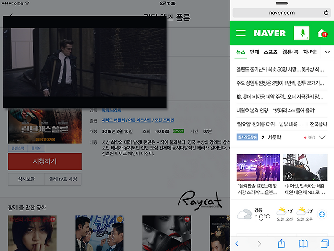
Task: Play the ship news video thumbnail
Action: click(305, 167)
